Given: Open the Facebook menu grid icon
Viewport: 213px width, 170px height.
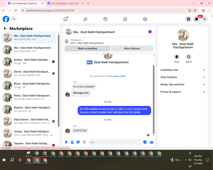Looking at the screenshot, I should (x=188, y=19).
